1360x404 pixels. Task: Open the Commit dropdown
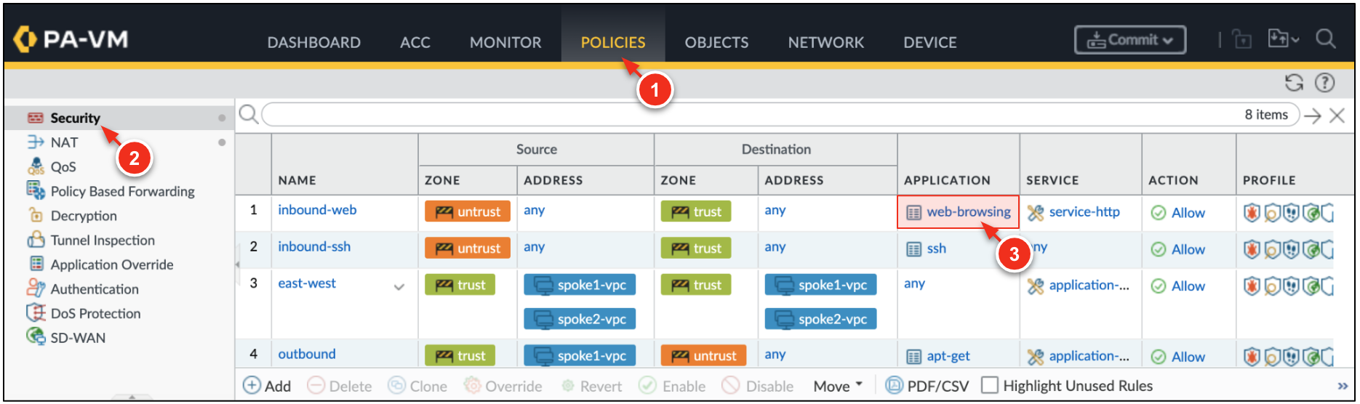[x=1129, y=40]
